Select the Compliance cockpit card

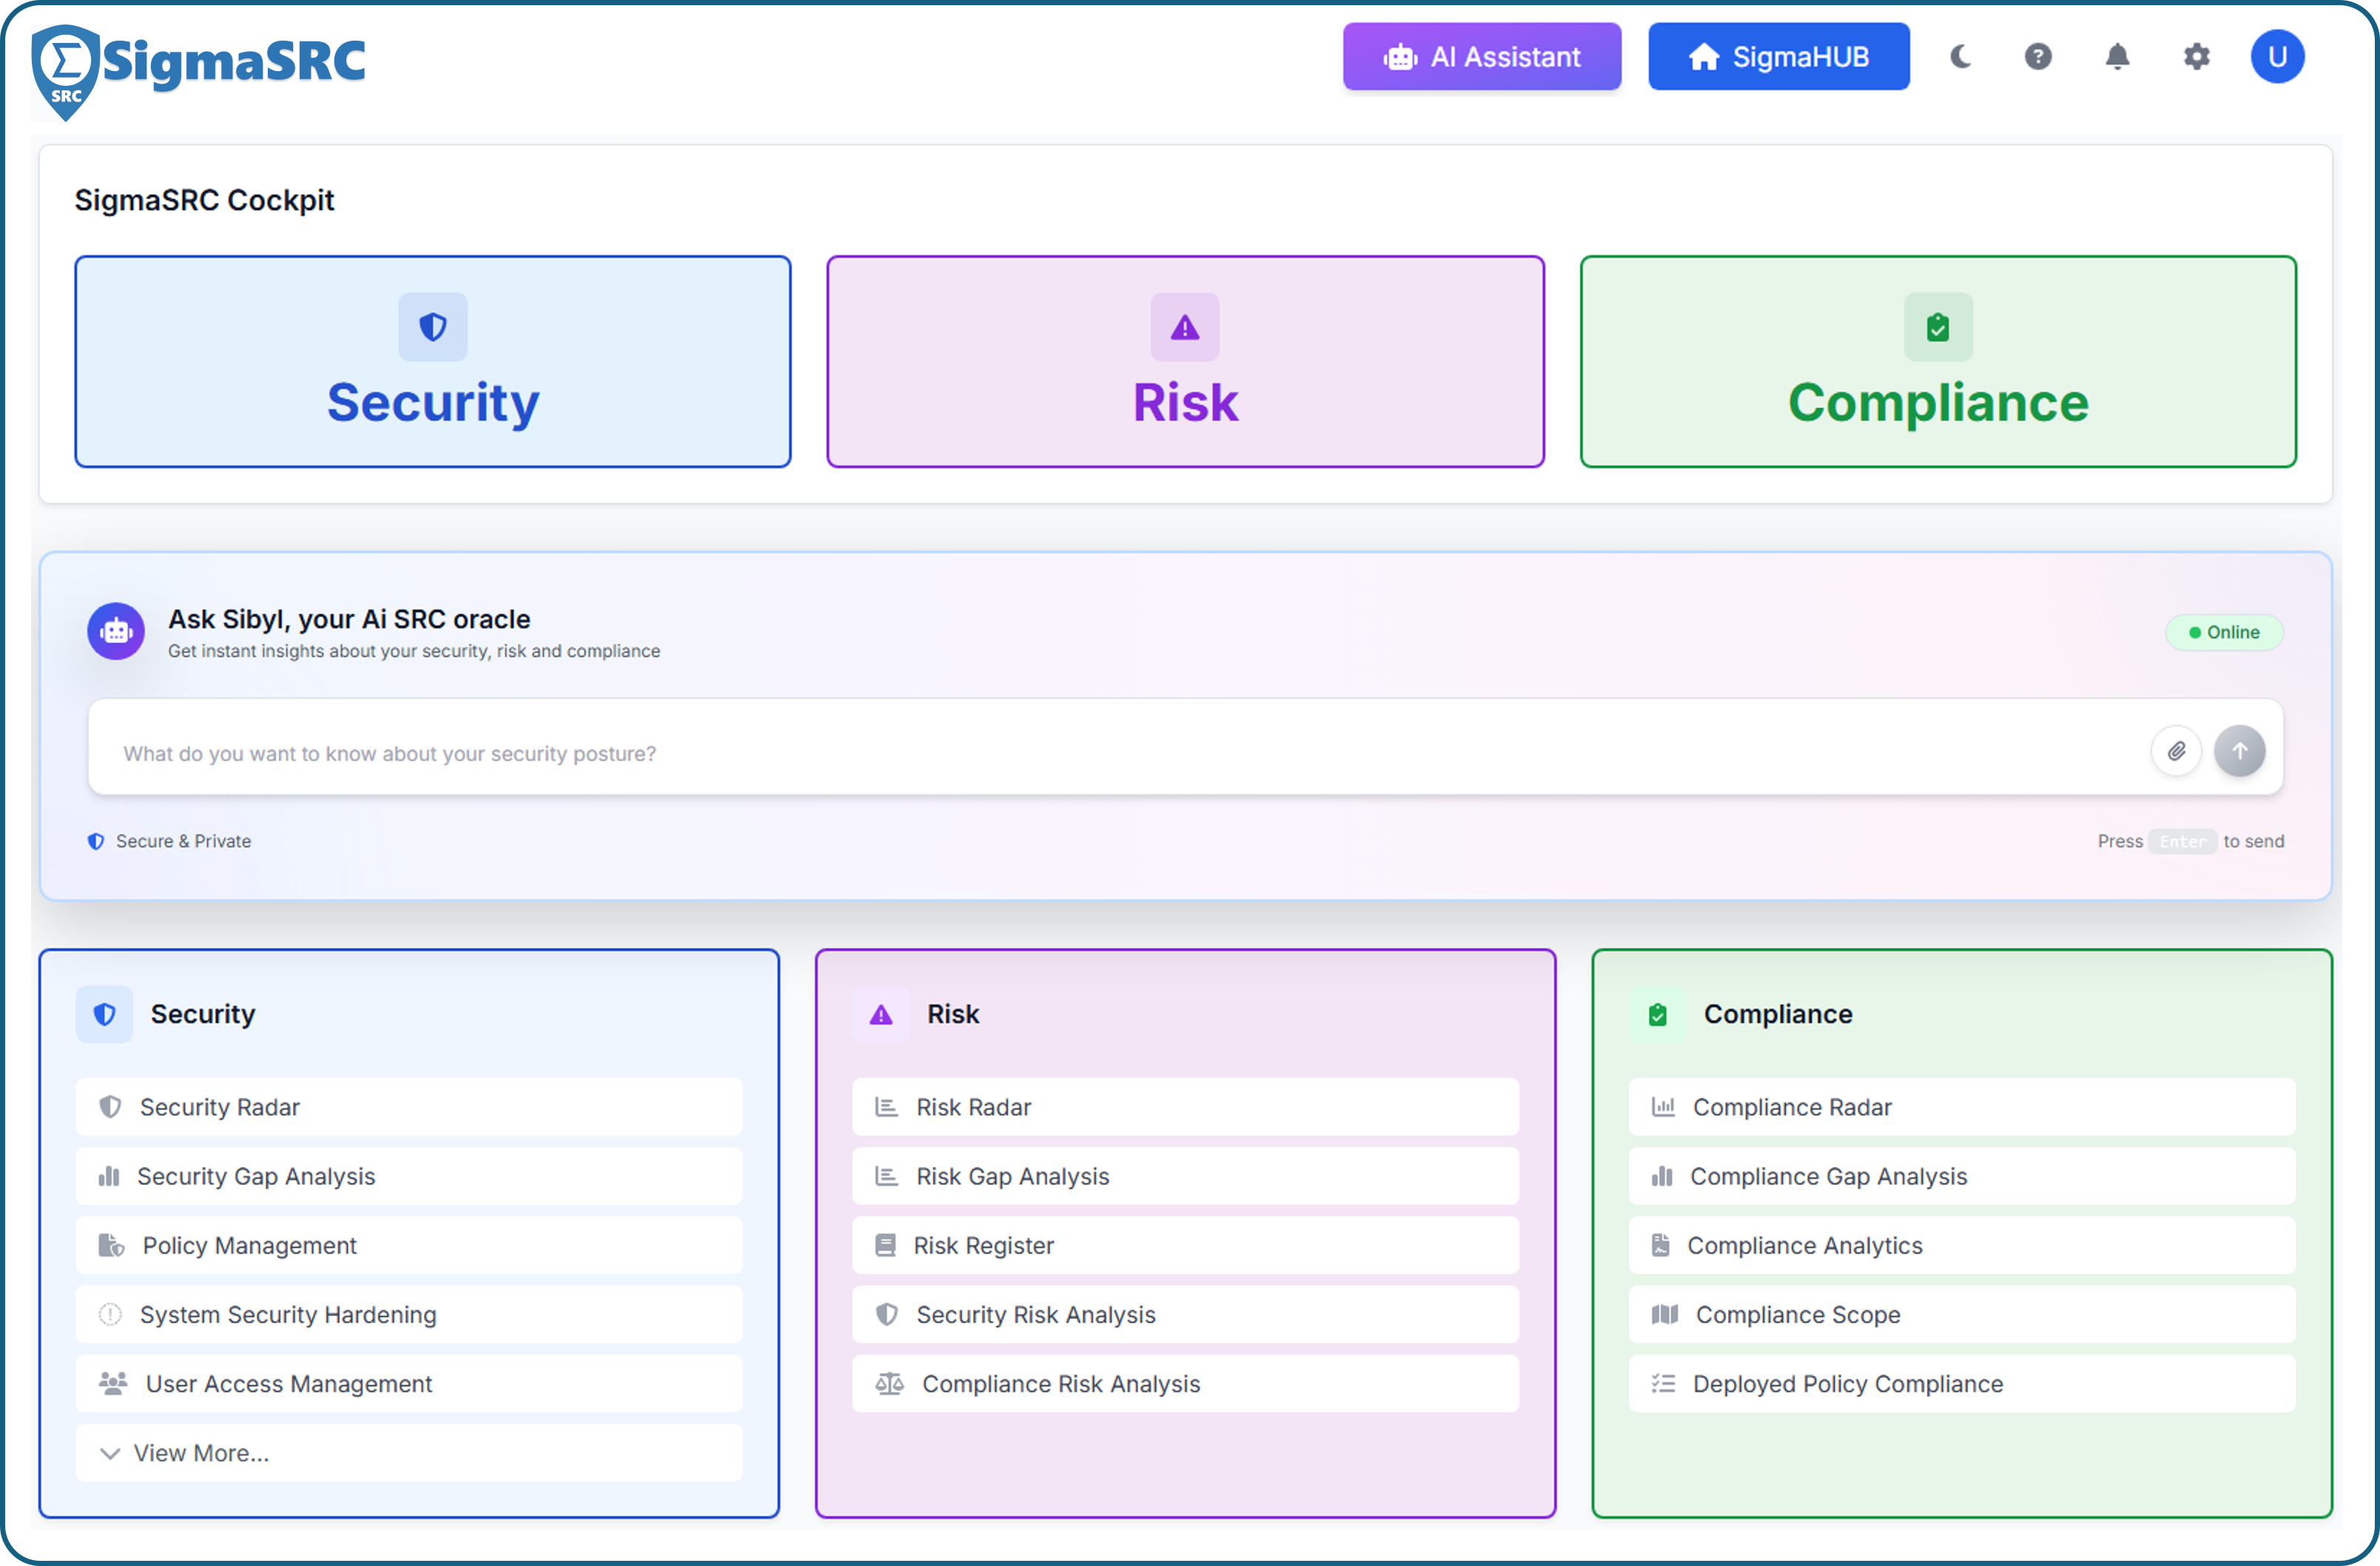pos(1938,361)
